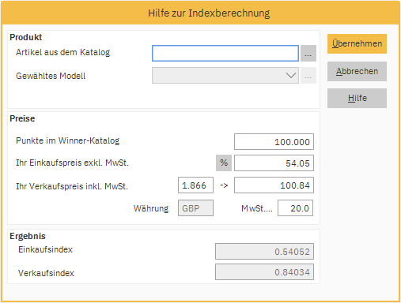The height and width of the screenshot is (303, 401).
Task: Focus the Artikel aus dem Katalog field
Action: click(x=225, y=54)
